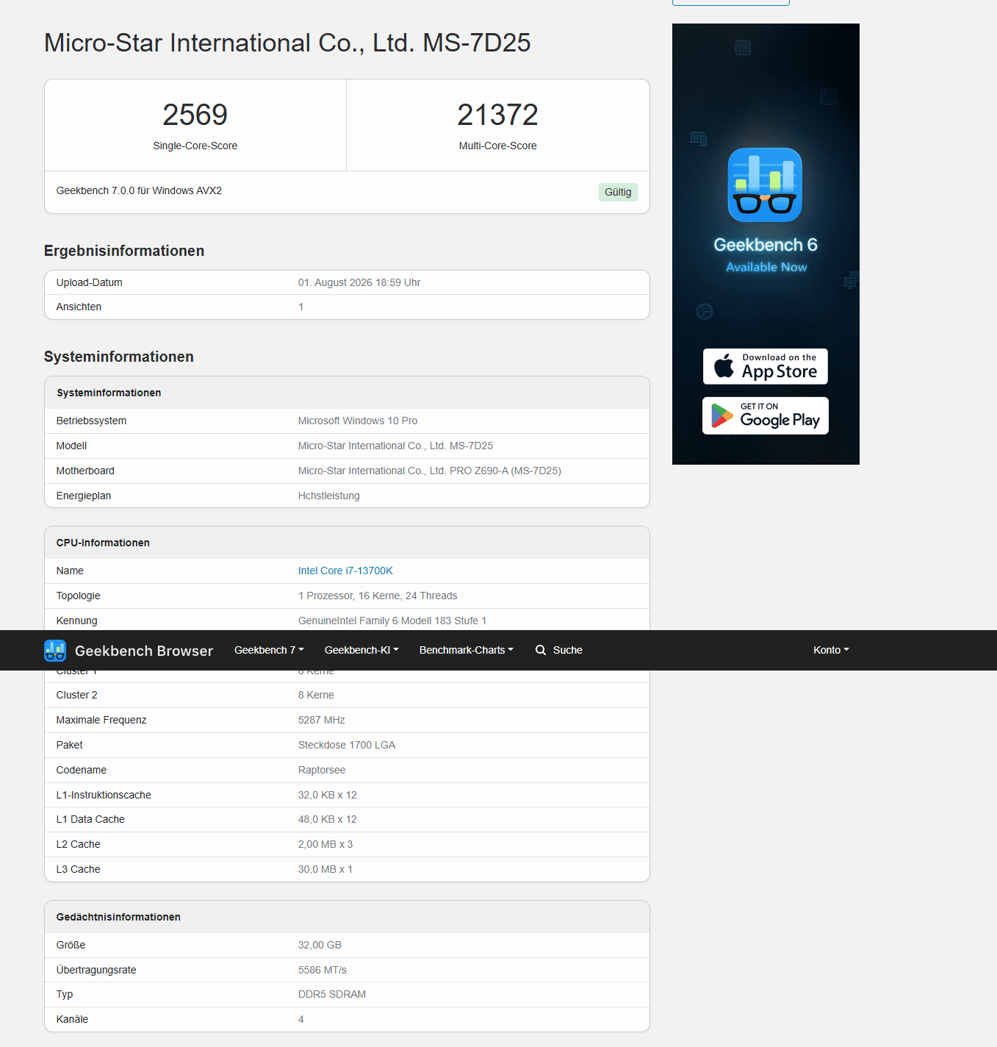
Task: Click the Single-Core score 2569
Action: (x=195, y=115)
